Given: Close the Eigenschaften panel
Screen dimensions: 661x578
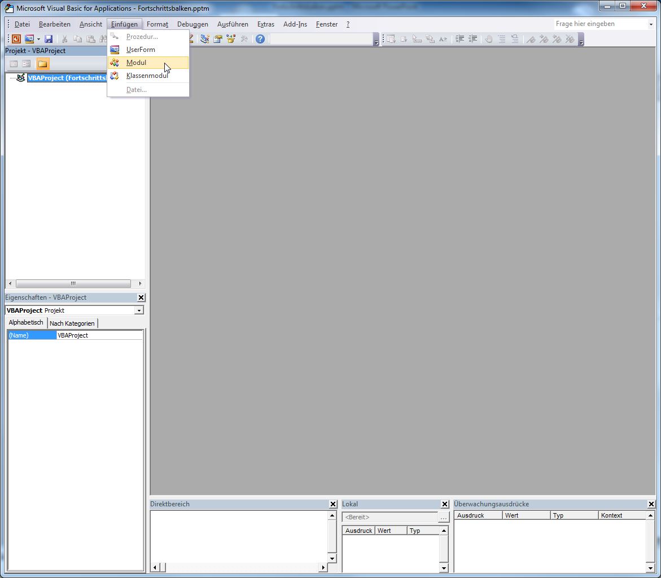Looking at the screenshot, I should point(141,297).
